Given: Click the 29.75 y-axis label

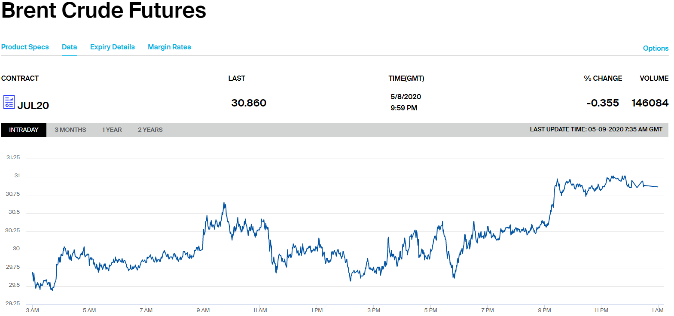Looking at the screenshot, I should [12, 267].
